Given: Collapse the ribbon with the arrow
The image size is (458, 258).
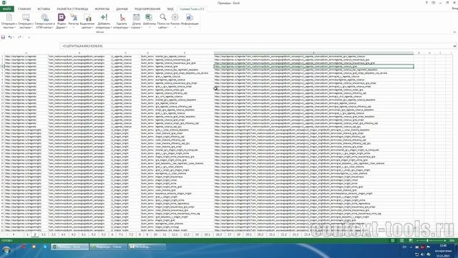Looking at the screenshot, I should coord(454,32).
